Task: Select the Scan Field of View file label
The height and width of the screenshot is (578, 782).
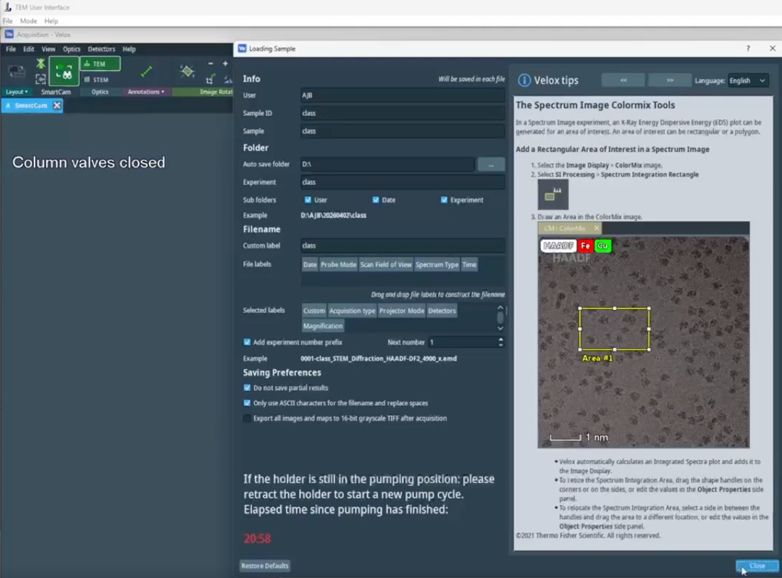Action: [x=386, y=265]
